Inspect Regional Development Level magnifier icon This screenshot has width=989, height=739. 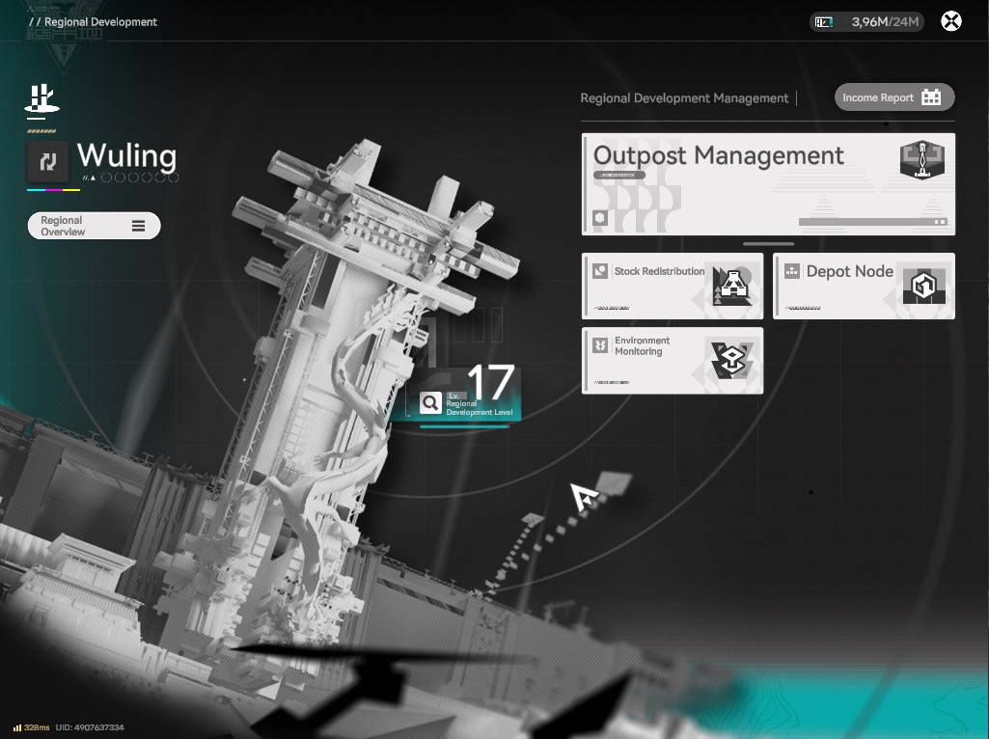pyautogui.click(x=430, y=402)
